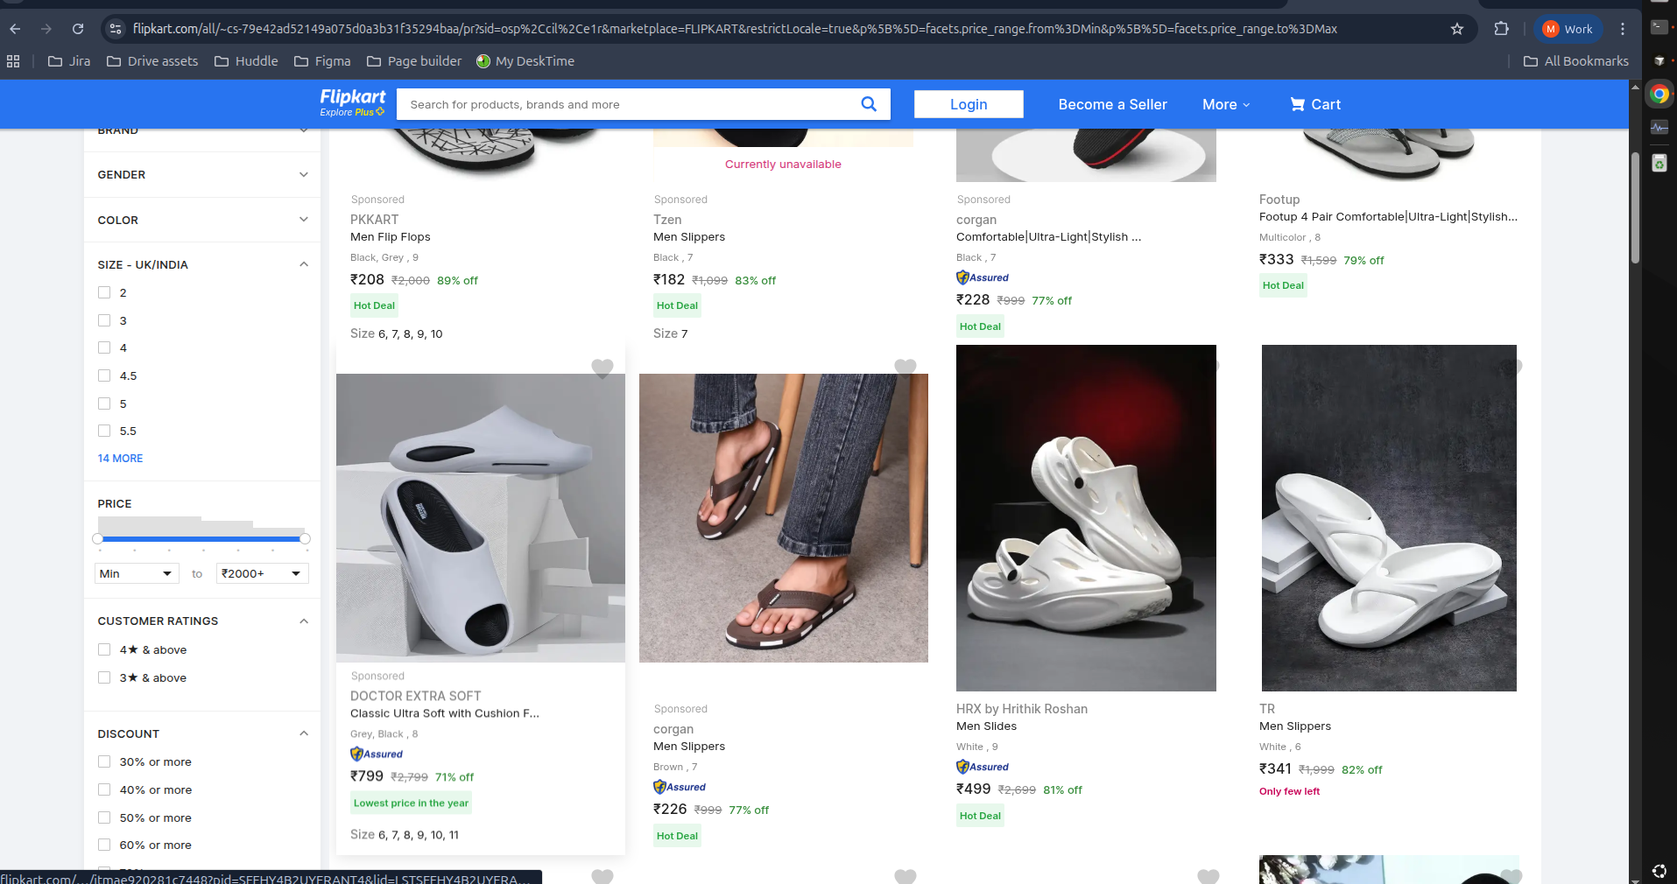Viewport: 1677px width, 884px height.
Task: Open the Min price dropdown
Action: pos(137,573)
